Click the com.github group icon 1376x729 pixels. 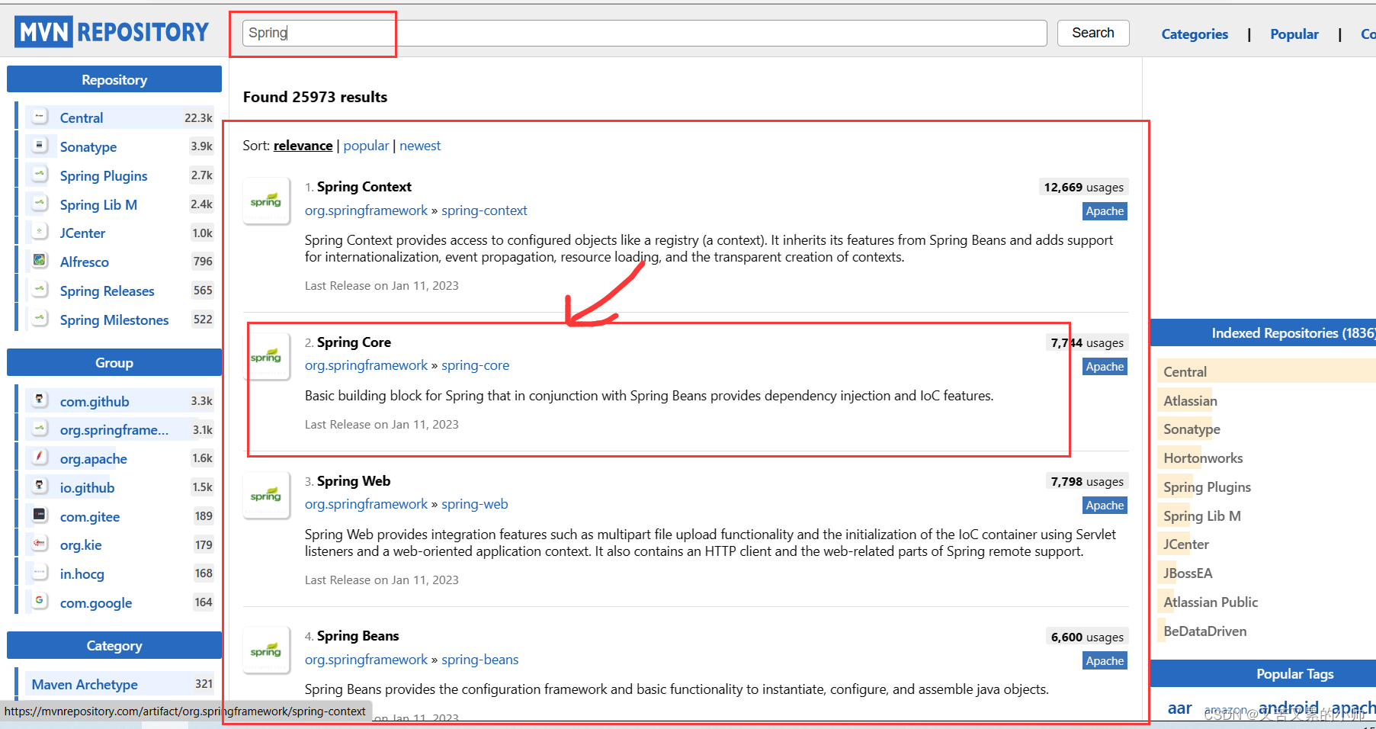click(40, 400)
